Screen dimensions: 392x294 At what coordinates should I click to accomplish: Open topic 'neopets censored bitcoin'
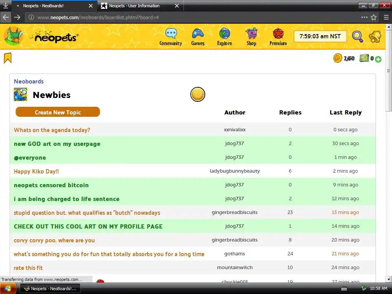coord(51,185)
